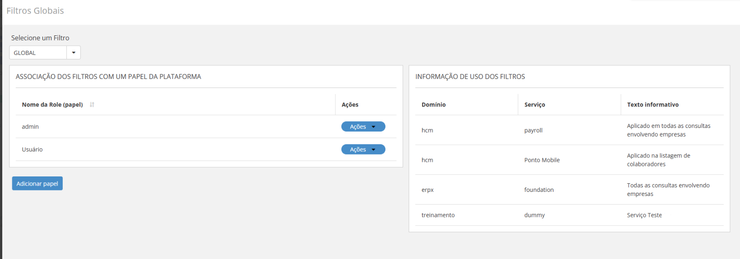
Task: Click the Filtros Globais page title
Action: 35,11
